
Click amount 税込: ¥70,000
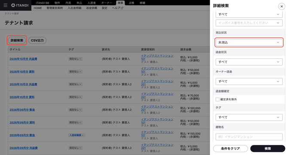[190, 95]
